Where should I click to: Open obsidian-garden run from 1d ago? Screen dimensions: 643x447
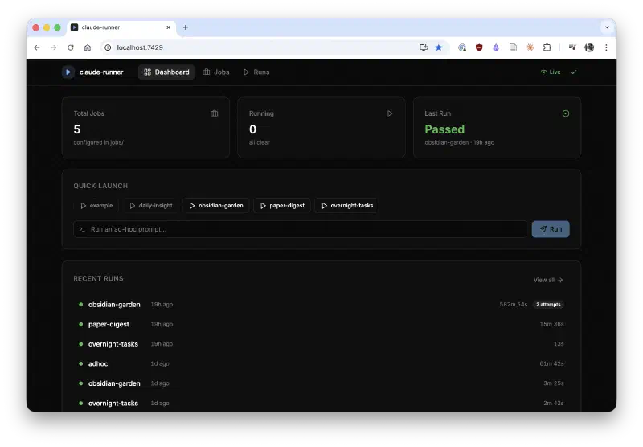(321, 383)
